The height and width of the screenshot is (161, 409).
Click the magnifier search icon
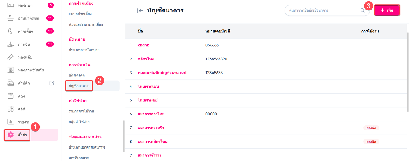pyautogui.click(x=363, y=10)
